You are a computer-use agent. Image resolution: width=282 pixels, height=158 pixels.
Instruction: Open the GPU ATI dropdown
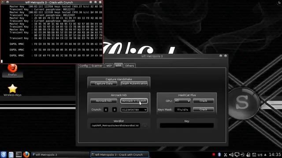[182, 101]
